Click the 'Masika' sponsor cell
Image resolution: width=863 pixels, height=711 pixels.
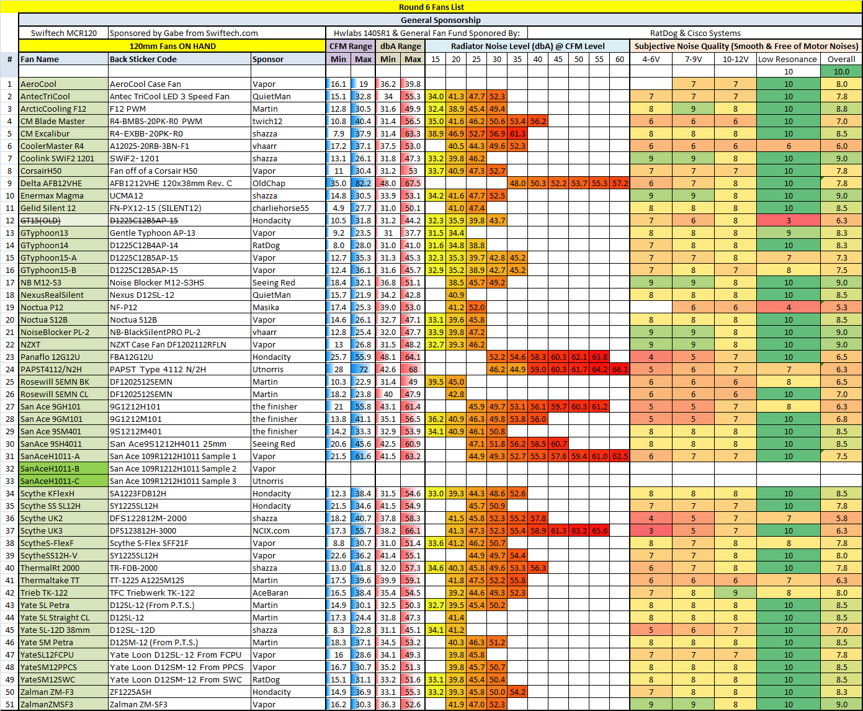tap(288, 307)
